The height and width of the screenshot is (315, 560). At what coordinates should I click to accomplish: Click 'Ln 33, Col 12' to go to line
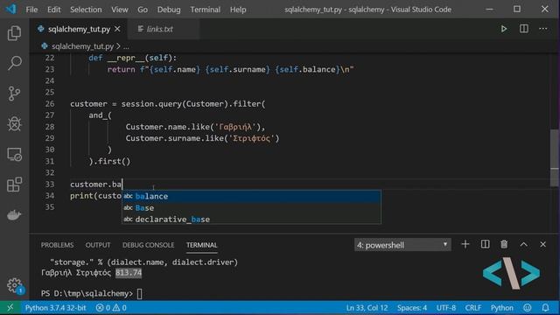pyautogui.click(x=367, y=307)
